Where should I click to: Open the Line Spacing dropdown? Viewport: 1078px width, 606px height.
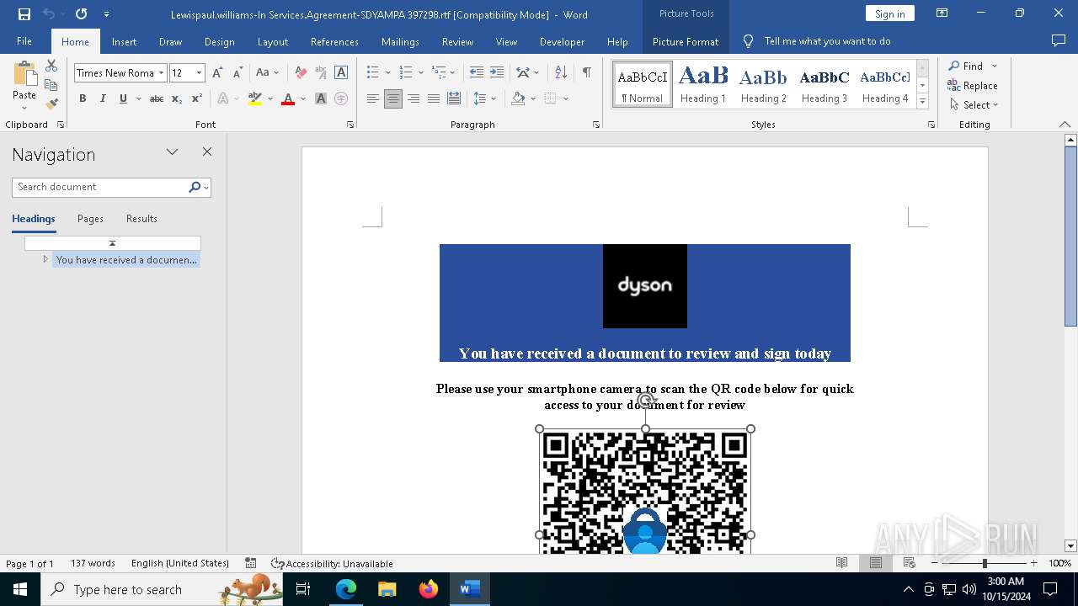[x=485, y=98]
